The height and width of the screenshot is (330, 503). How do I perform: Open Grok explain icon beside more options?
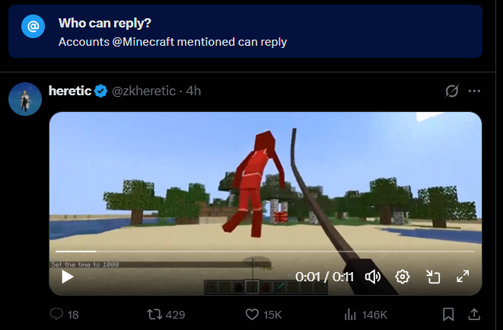pos(452,91)
